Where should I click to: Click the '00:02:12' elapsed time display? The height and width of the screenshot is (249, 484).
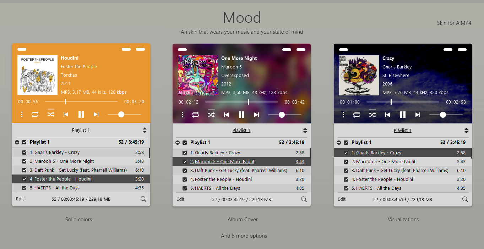tap(189, 102)
